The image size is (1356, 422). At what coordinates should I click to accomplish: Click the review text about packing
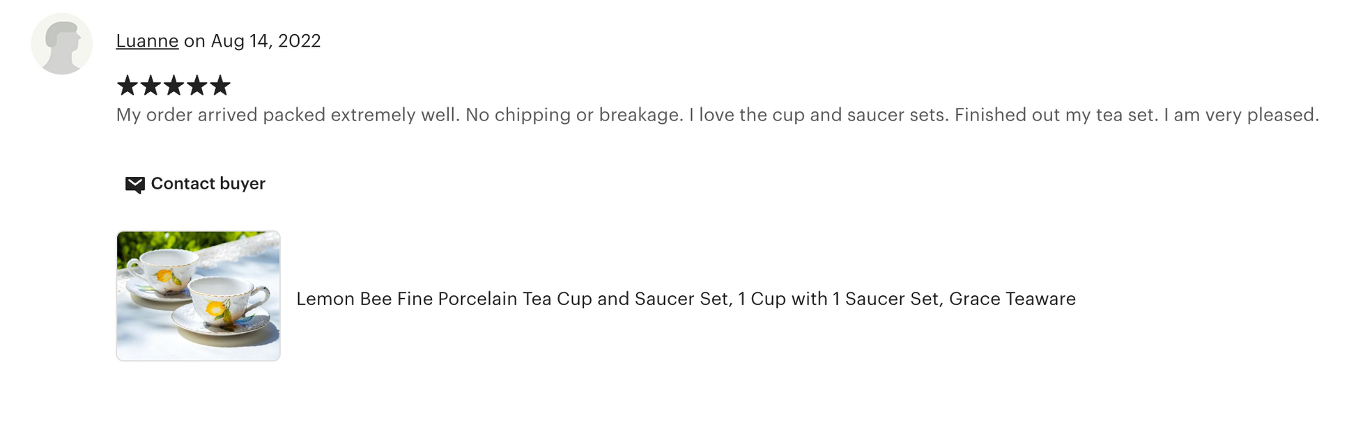(288, 115)
